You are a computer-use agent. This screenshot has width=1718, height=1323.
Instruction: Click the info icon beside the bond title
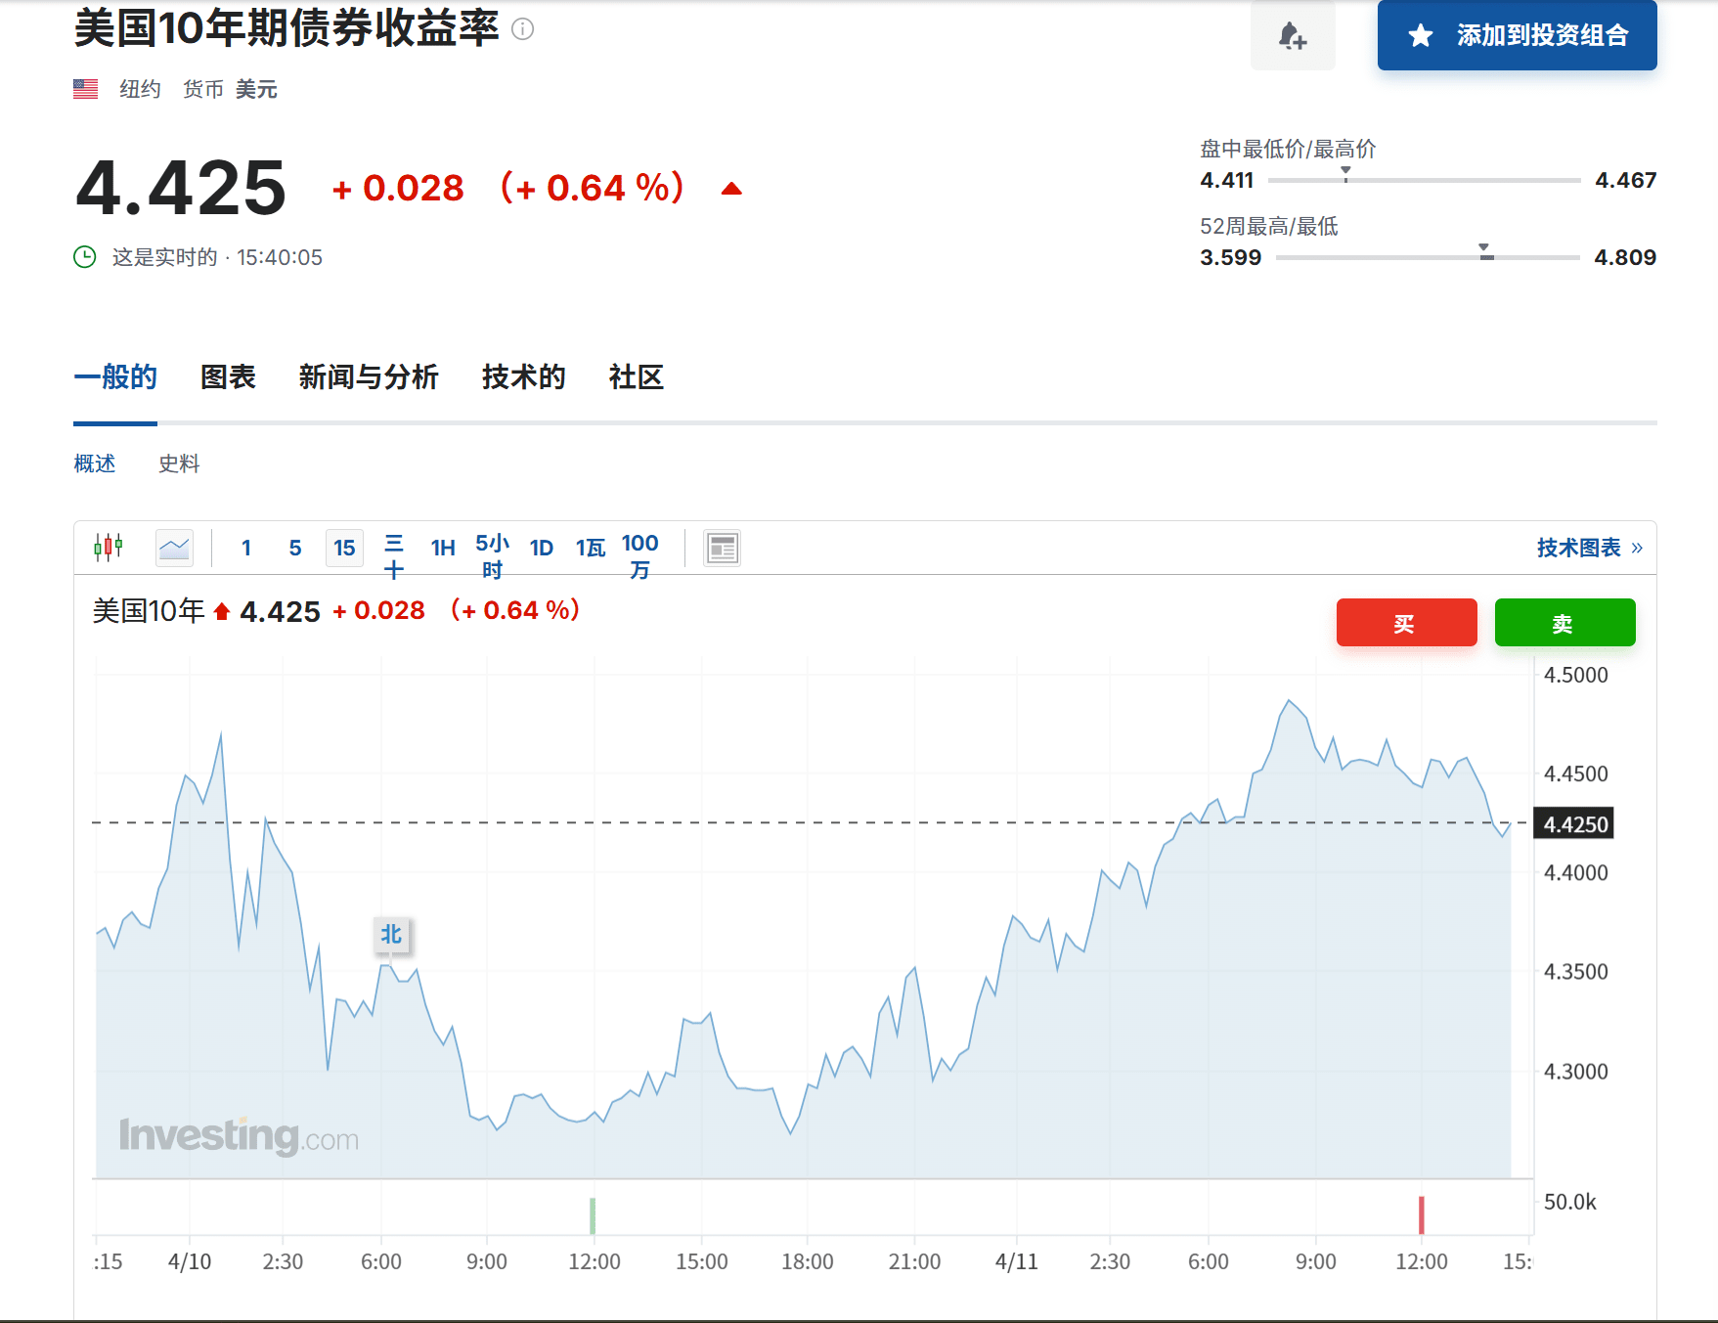click(x=523, y=29)
